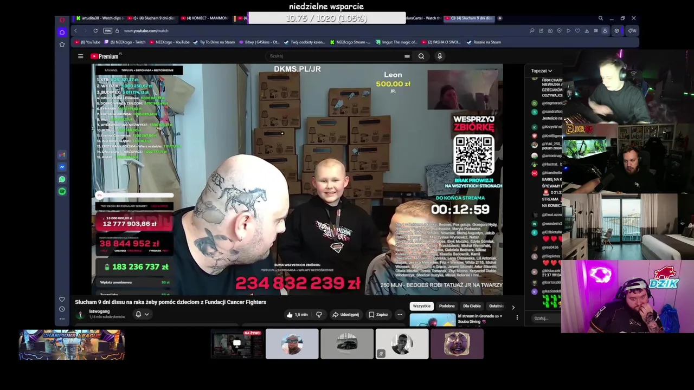Image resolution: width=694 pixels, height=390 pixels.
Task: Click the Zapisz save button
Action: (x=378, y=315)
